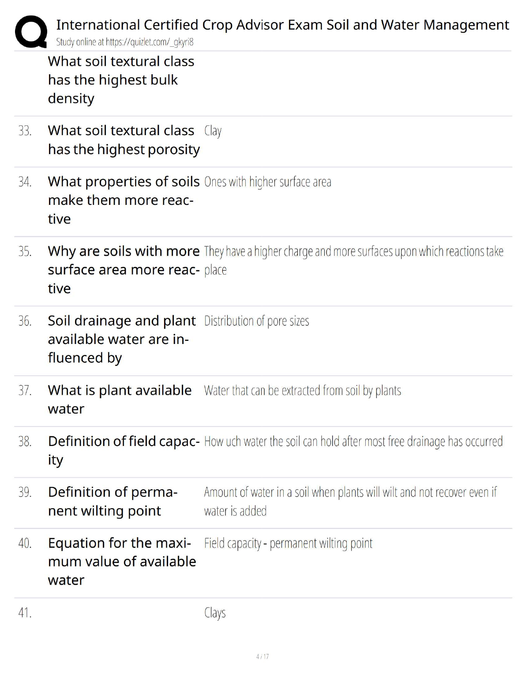Click the 'highest bulk density' question text
Image resolution: width=525 pixels, height=680 pixels.
pos(121,80)
